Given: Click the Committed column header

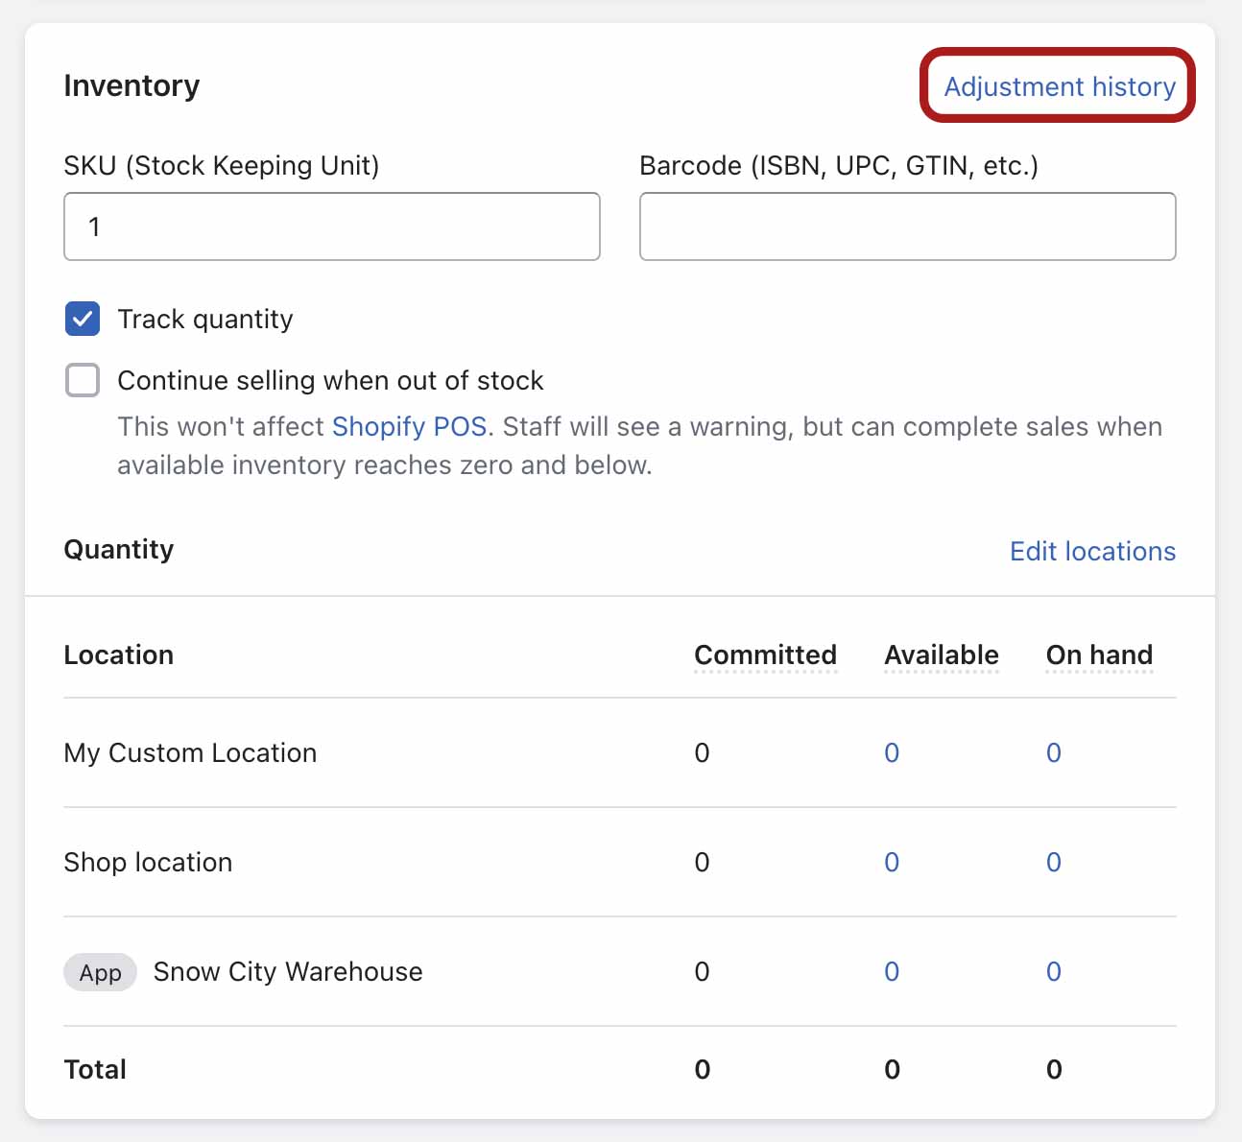Looking at the screenshot, I should tap(766, 654).
